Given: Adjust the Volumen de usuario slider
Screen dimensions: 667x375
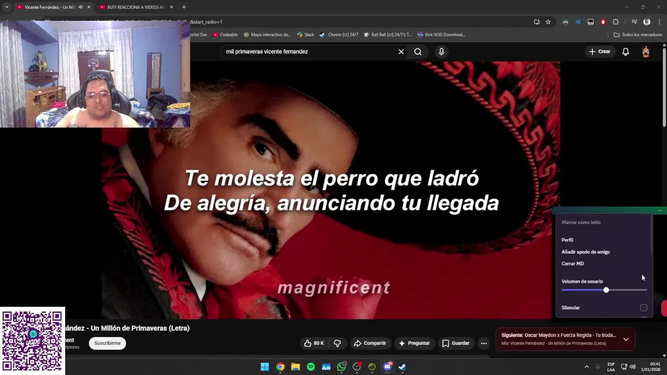Looking at the screenshot, I should click(604, 290).
